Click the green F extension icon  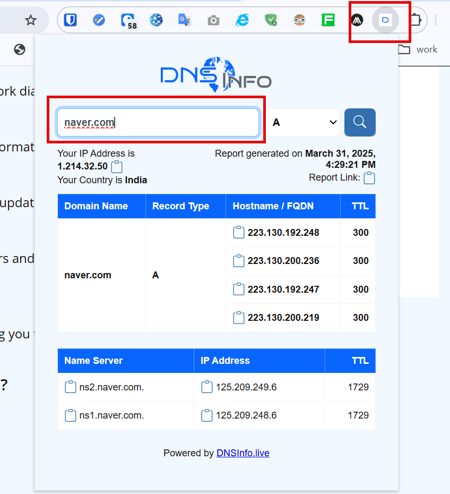pyautogui.click(x=328, y=20)
